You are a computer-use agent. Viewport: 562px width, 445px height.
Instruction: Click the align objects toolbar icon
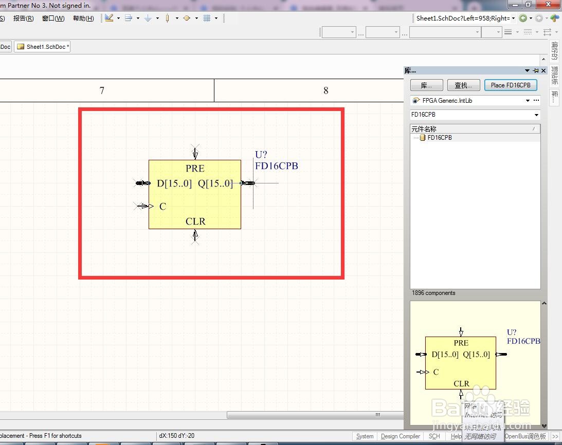(x=129, y=18)
